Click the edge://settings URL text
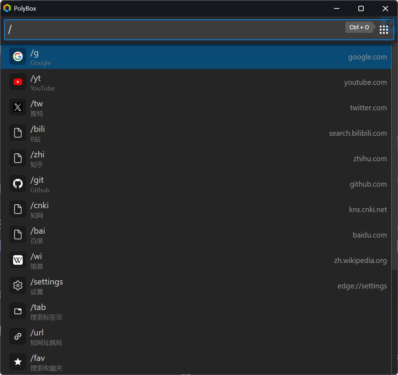Viewport: 398px width, 375px height. [362, 286]
